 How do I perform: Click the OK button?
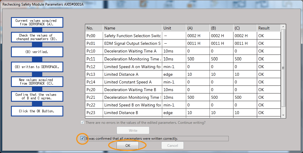(x=128, y=146)
